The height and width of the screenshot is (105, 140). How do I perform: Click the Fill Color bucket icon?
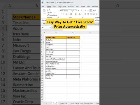76,14
